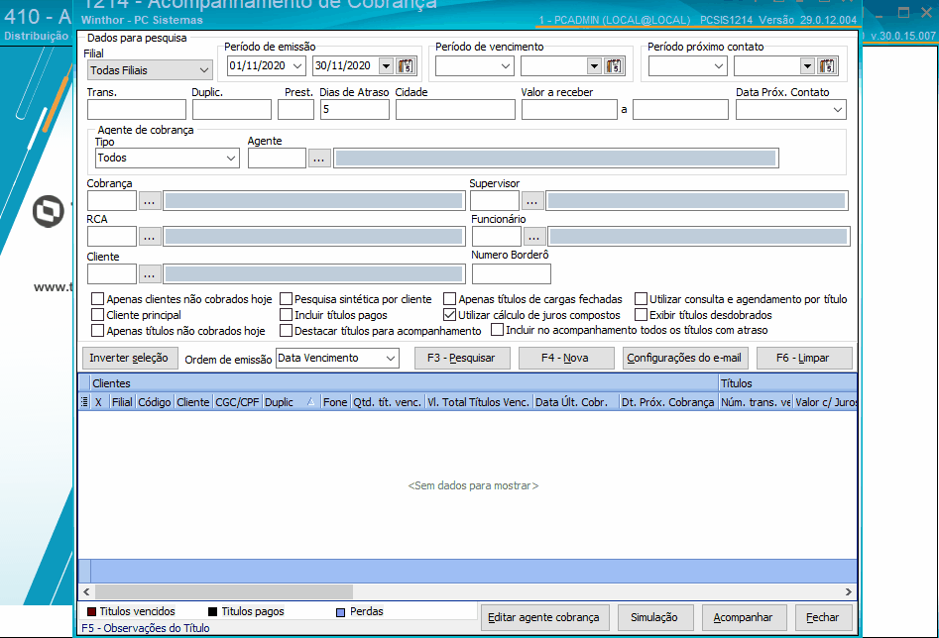Check Apenas títulos de cargas fechadas
Screen dimensions: 939x638
point(450,298)
